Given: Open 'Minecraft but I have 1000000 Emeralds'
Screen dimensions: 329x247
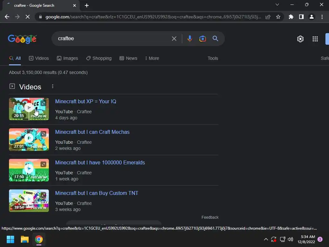Looking at the screenshot, I should click(x=100, y=162).
